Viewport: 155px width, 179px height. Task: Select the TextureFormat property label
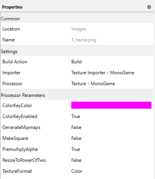click(x=17, y=171)
